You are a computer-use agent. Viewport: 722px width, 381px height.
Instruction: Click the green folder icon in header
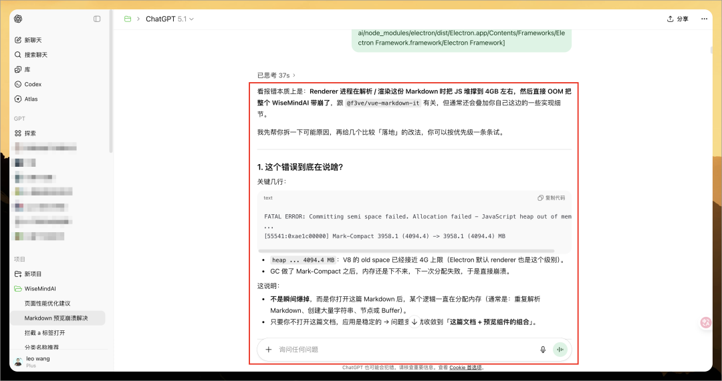[x=128, y=19]
